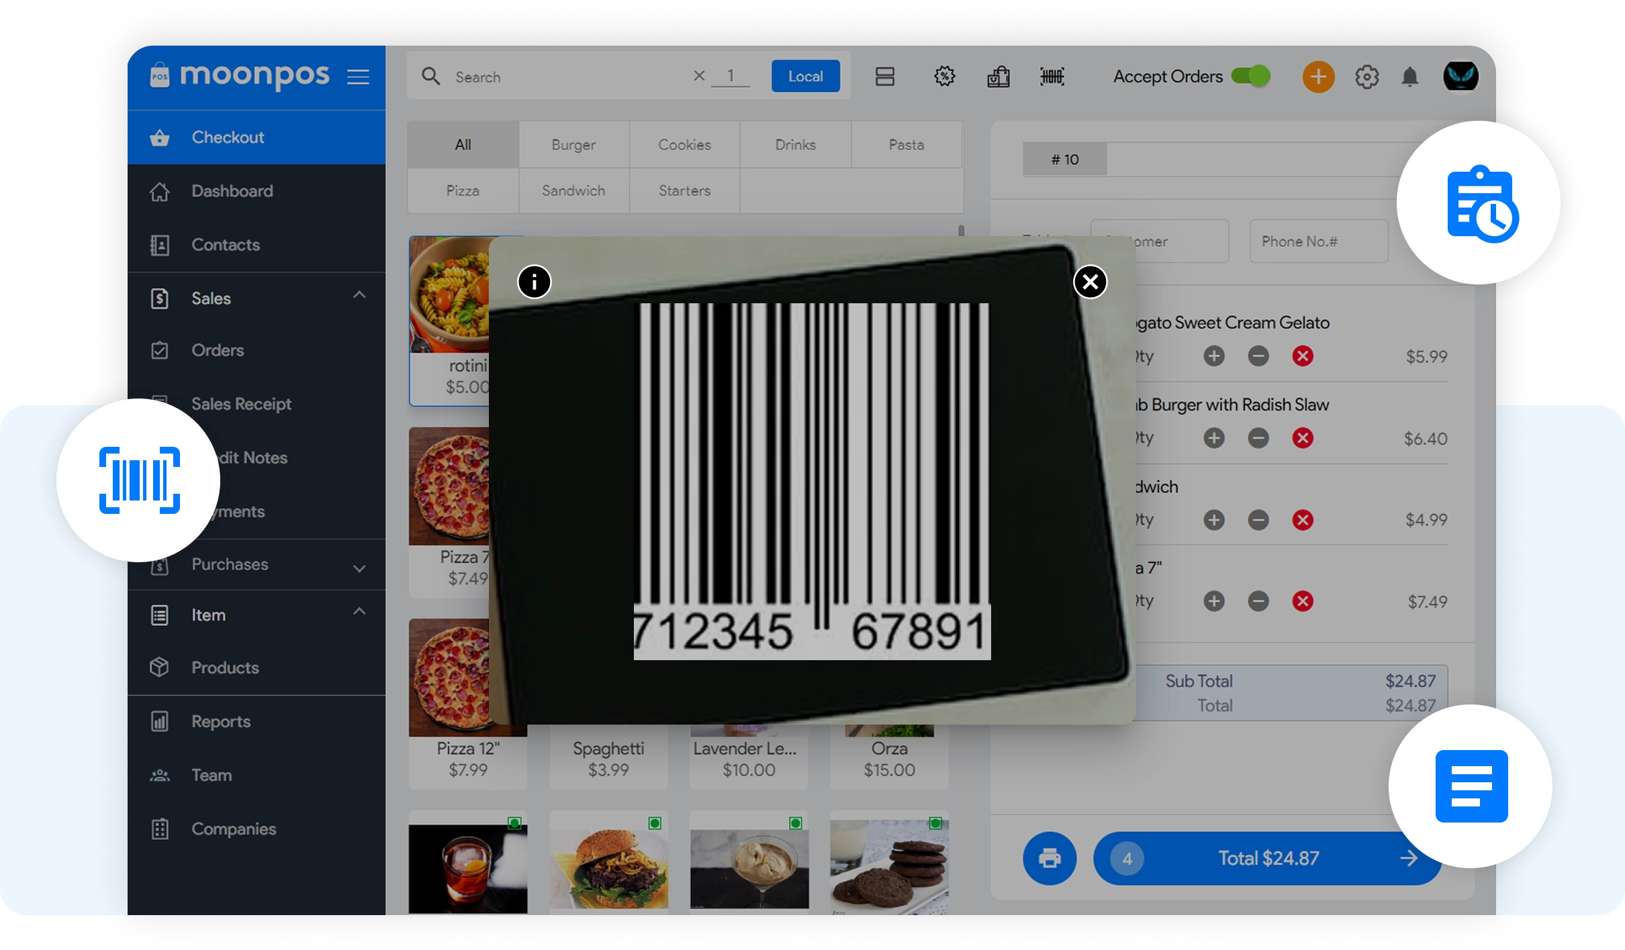The height and width of the screenshot is (950, 1625).
Task: Click the Phone No.# input field
Action: (x=1318, y=242)
